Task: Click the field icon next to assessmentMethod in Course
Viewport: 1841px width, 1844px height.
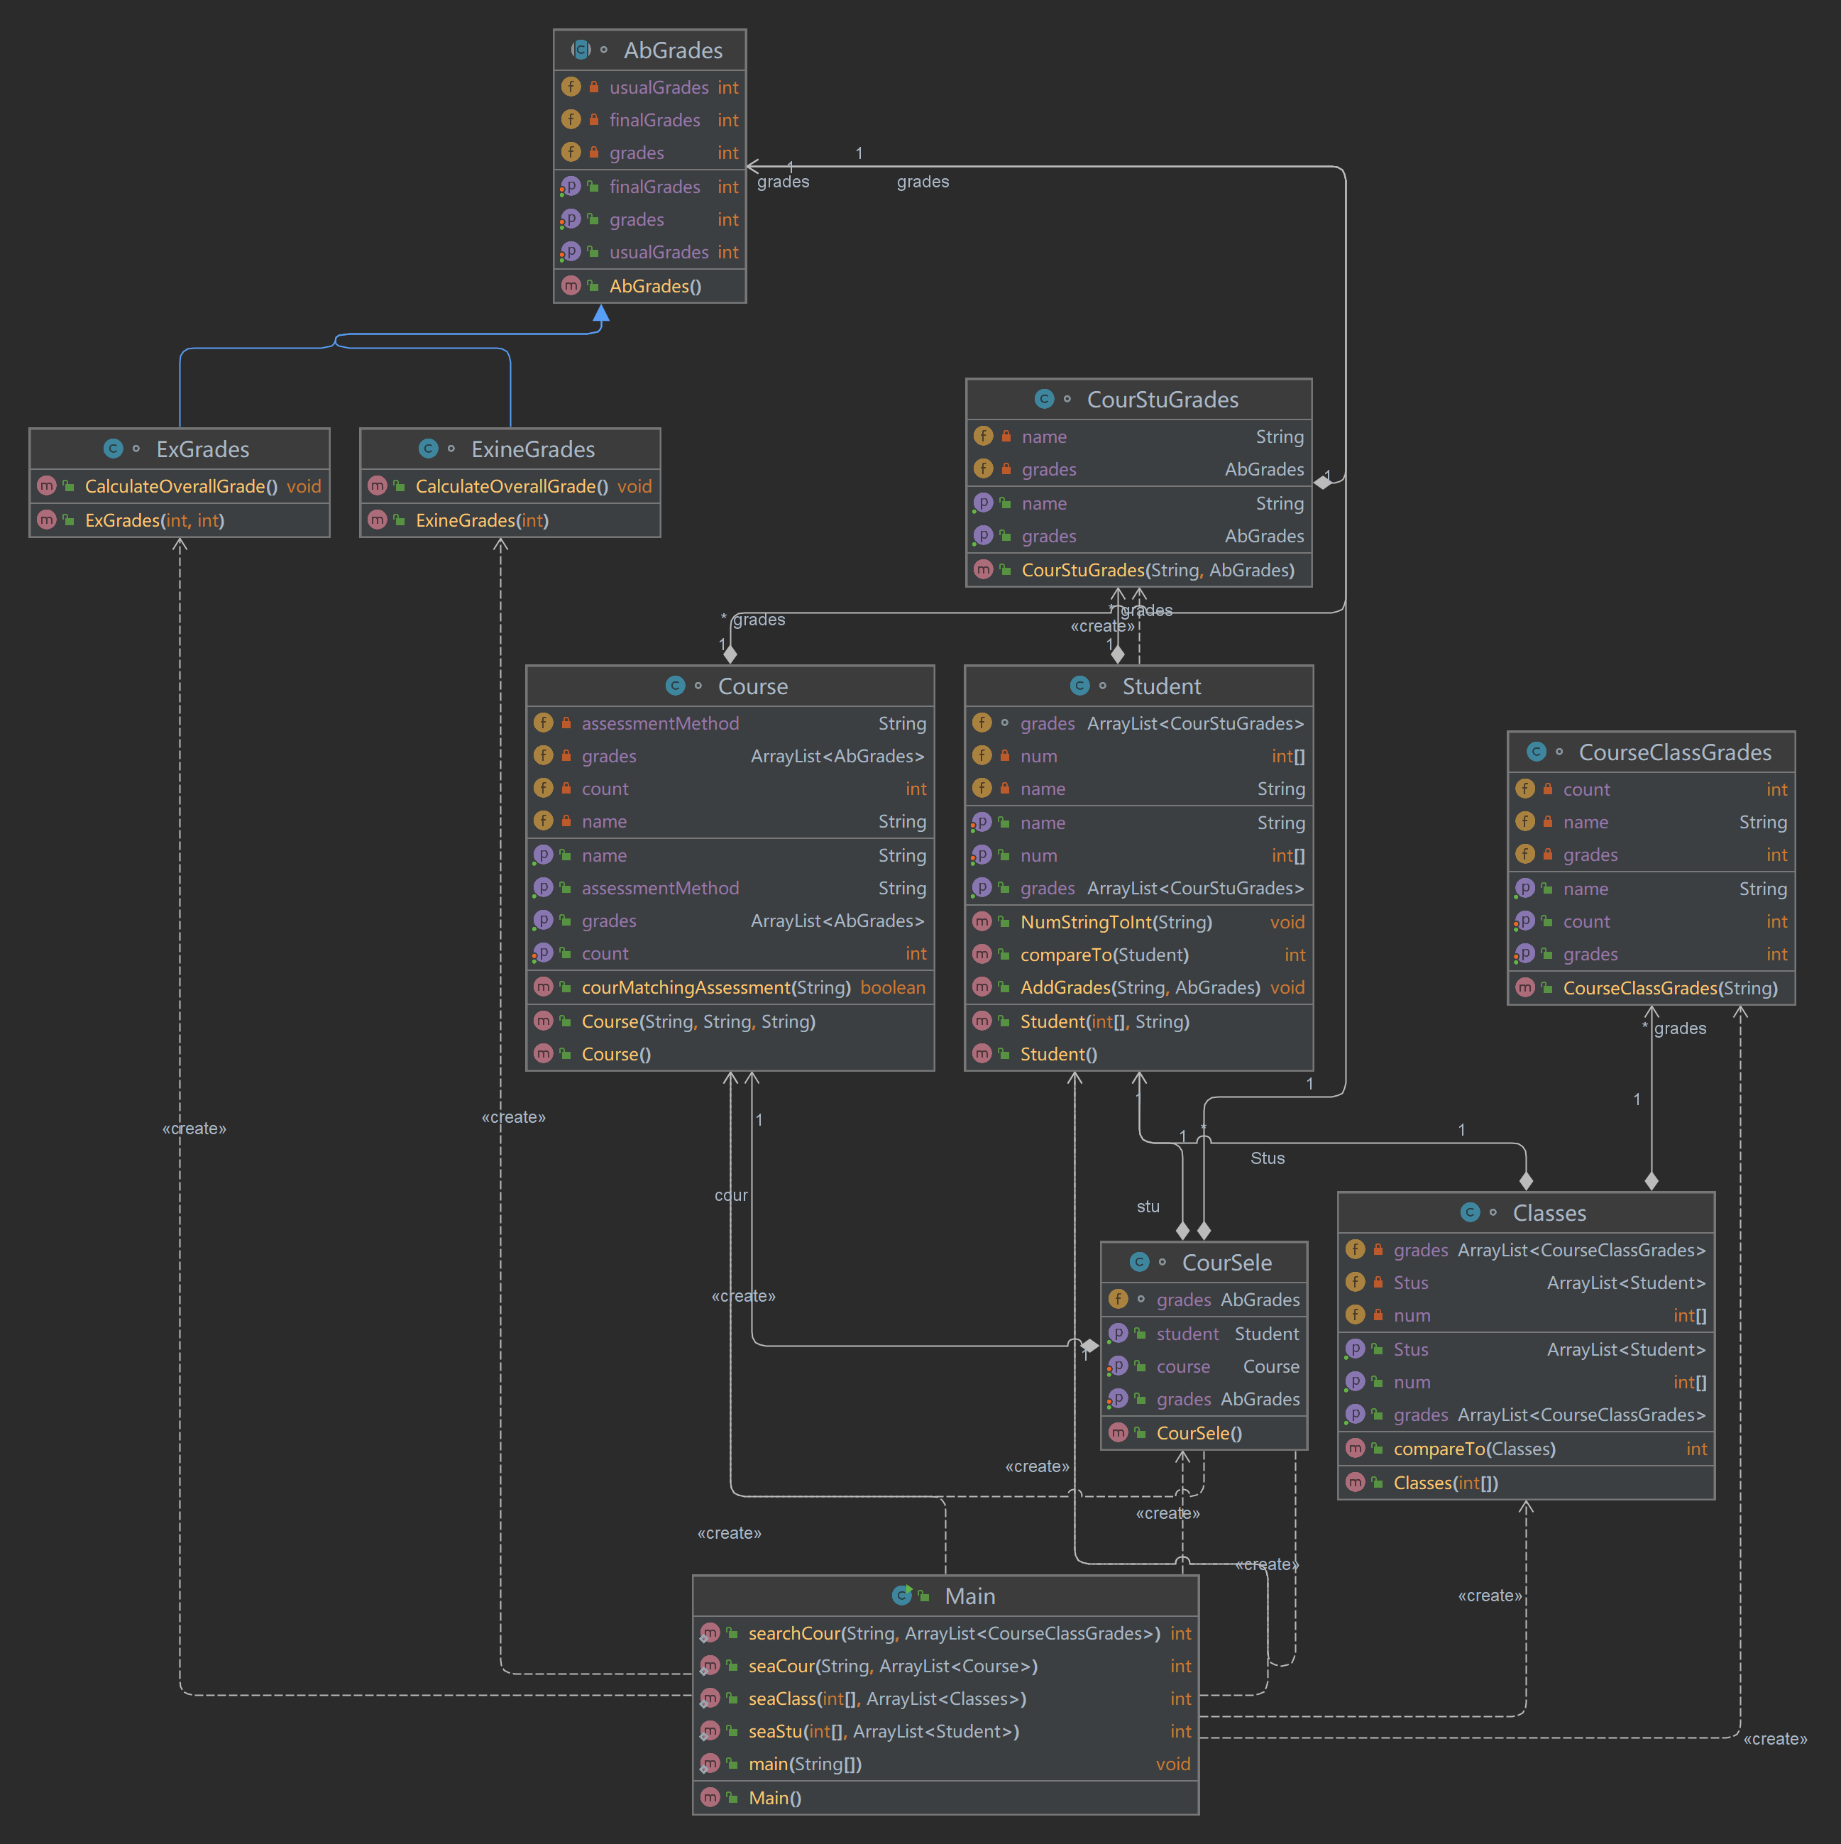Action: [x=543, y=723]
